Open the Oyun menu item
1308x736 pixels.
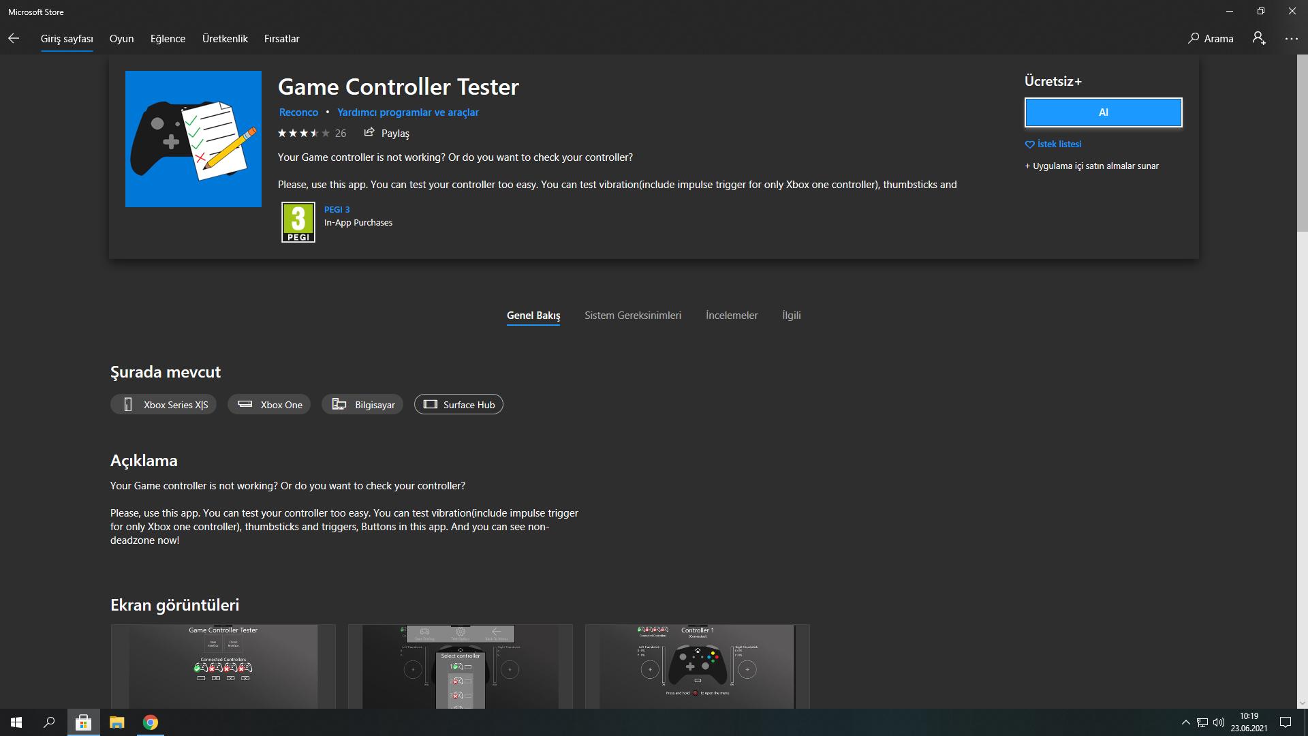click(121, 39)
